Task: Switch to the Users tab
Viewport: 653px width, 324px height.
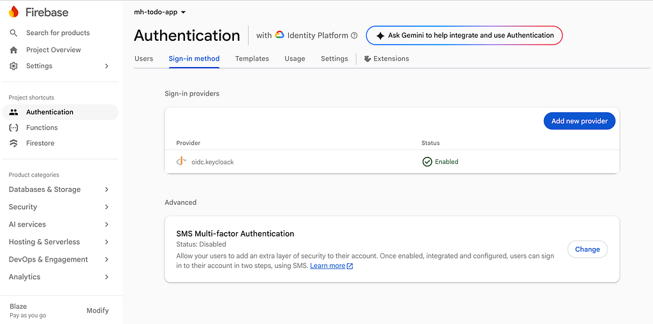Action: click(143, 59)
